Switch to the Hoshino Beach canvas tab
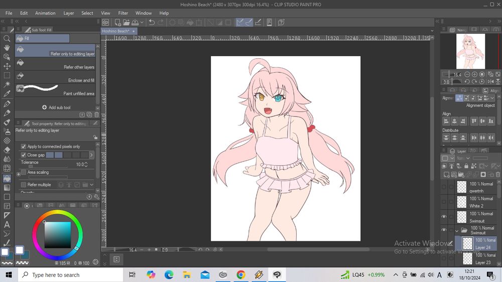Screen dimensions: 502x282 (116, 31)
